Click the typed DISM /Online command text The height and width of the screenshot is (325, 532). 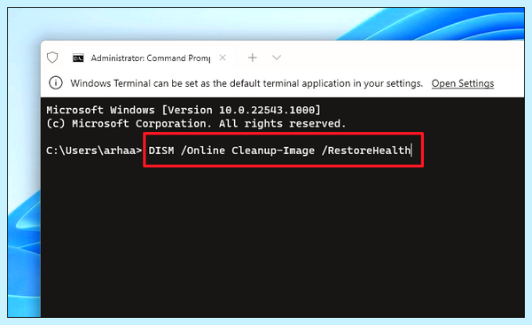pyautogui.click(x=279, y=151)
